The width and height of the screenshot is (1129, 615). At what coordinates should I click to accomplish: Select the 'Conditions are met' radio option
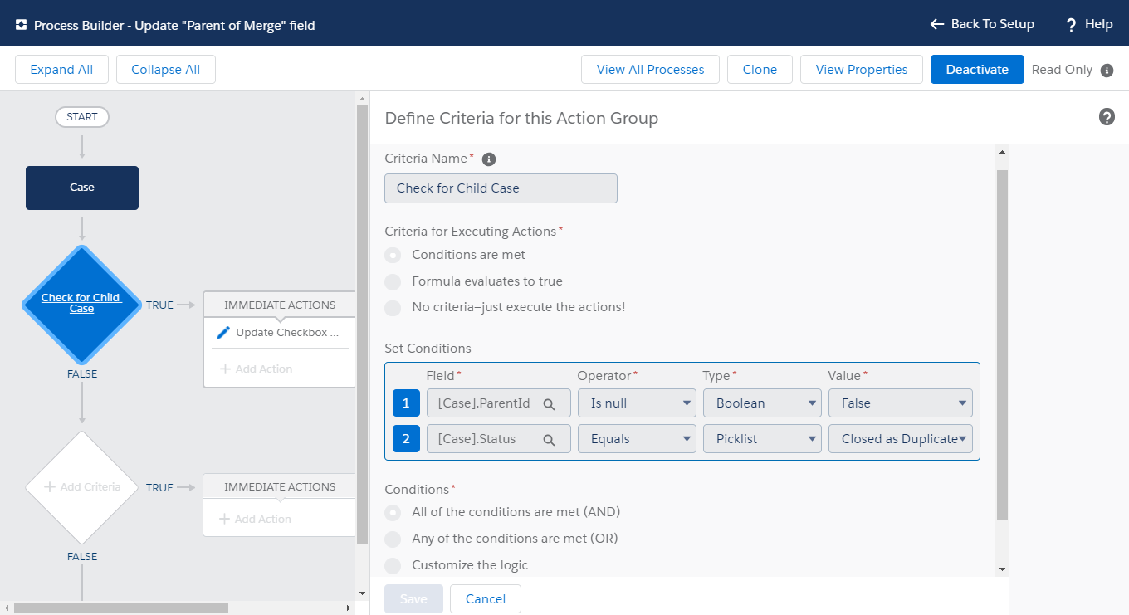393,255
